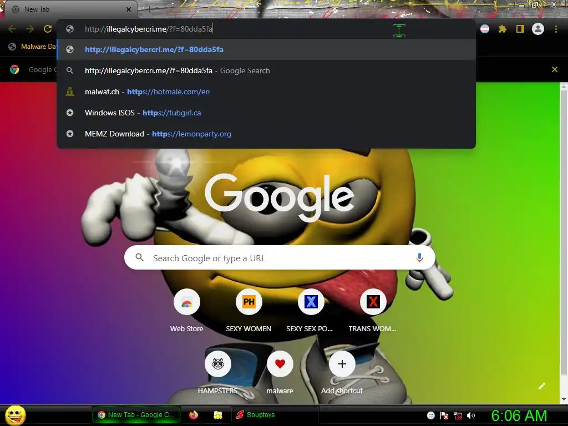
Task: Open the blue X shortcut tile
Action: pos(311,311)
